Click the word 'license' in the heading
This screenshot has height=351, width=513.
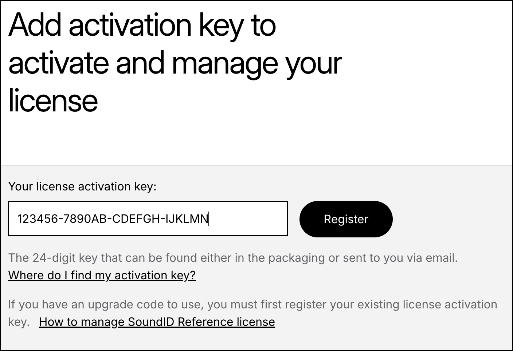pos(53,100)
